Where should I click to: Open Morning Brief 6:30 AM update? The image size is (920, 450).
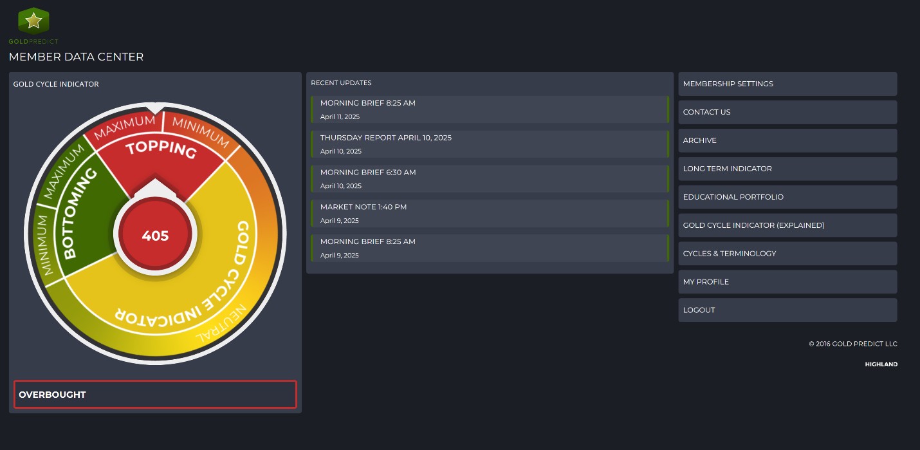coord(489,179)
